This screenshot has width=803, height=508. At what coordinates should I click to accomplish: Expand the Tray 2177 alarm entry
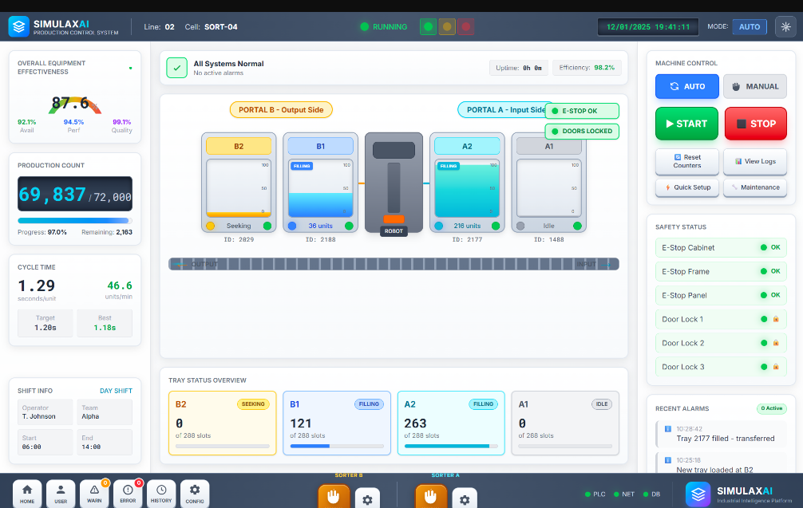722,433
